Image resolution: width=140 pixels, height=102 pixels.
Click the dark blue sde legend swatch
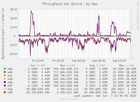[5, 82]
